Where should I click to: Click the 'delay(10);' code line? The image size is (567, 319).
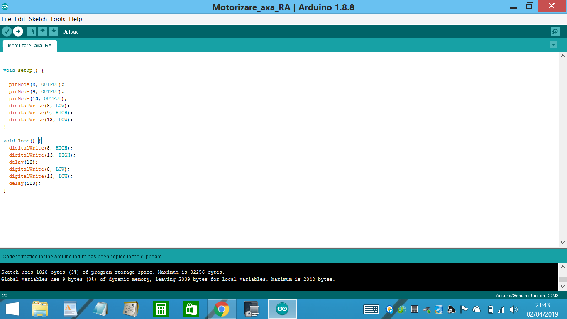(x=23, y=162)
